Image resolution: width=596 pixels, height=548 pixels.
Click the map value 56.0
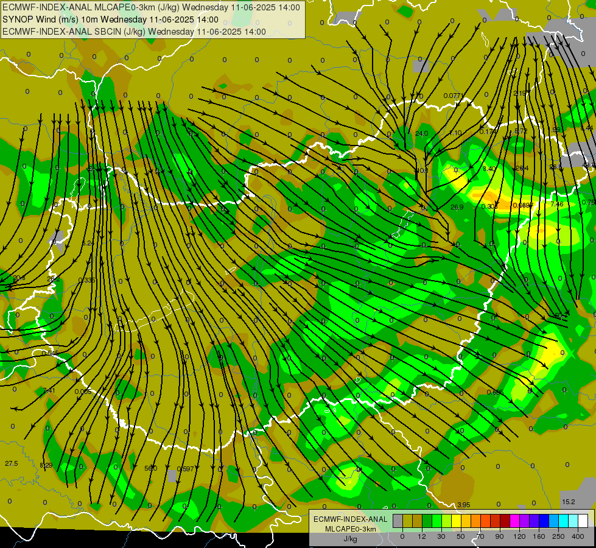[151, 468]
